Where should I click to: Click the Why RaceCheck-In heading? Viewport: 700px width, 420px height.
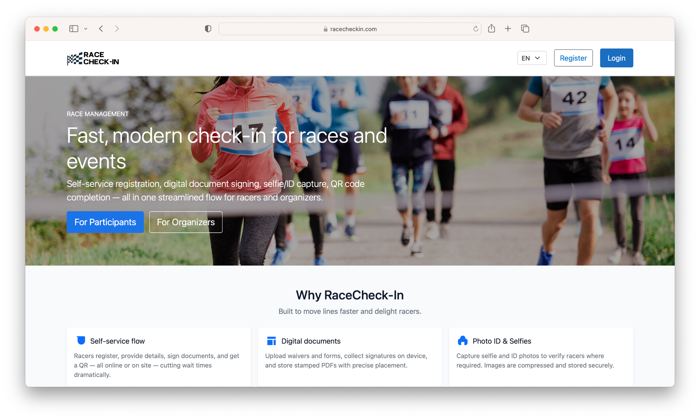click(x=350, y=295)
